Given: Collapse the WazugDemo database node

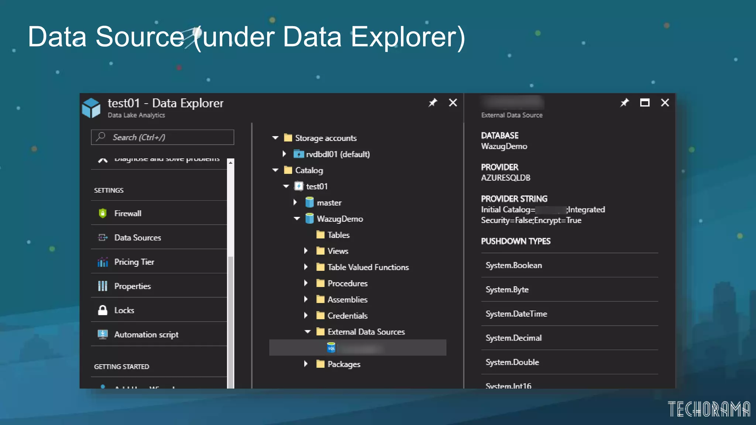Looking at the screenshot, I should coord(297,218).
